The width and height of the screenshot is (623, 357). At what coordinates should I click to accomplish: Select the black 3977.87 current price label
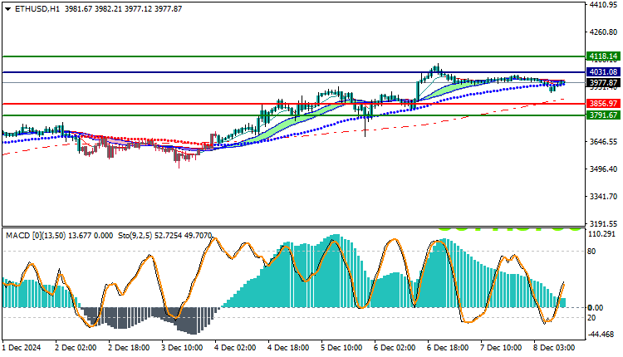click(603, 82)
